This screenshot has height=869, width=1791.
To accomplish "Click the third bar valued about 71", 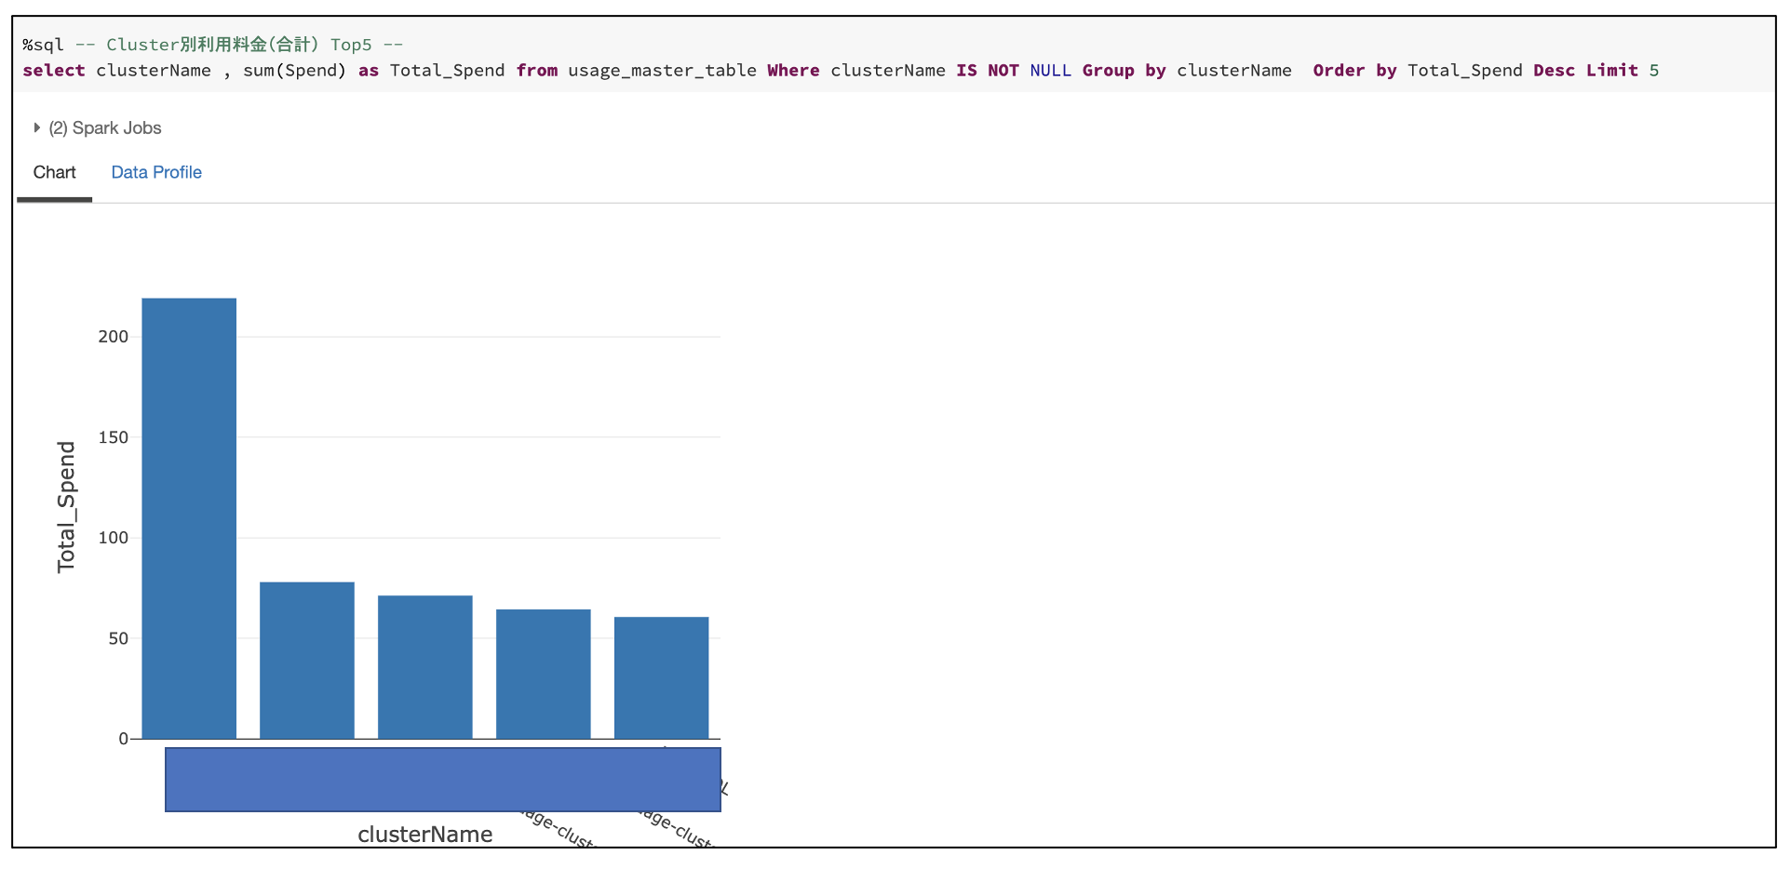I will tap(425, 667).
